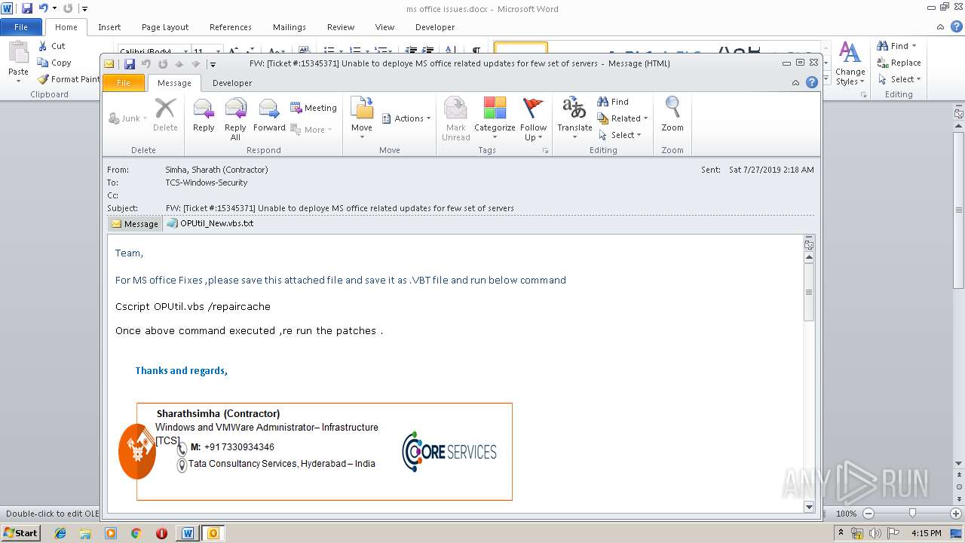The height and width of the screenshot is (543, 965).
Task: Open the Word ribbon Select dropdown
Action: tap(899, 79)
